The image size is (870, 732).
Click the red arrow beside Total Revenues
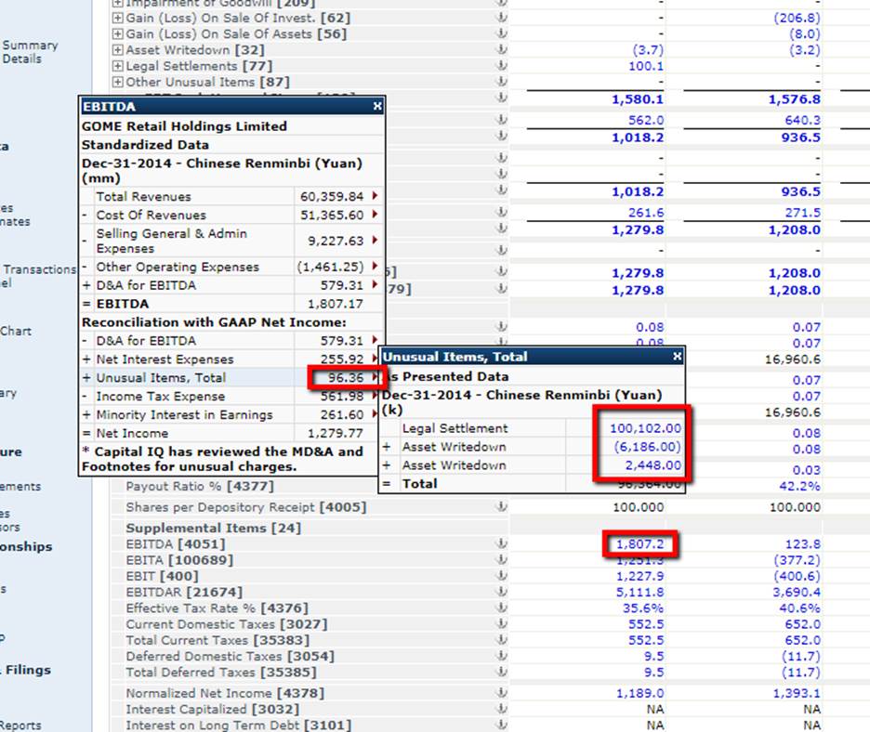point(376,196)
